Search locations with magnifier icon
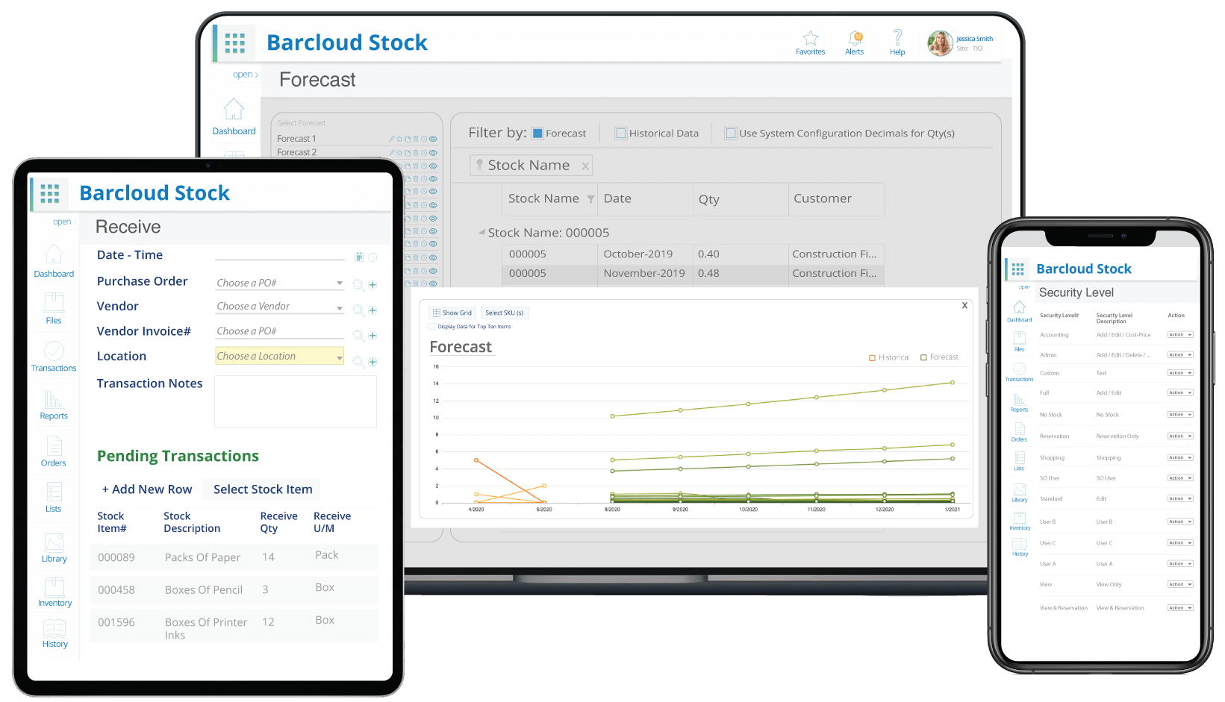1225x702 pixels. [358, 361]
